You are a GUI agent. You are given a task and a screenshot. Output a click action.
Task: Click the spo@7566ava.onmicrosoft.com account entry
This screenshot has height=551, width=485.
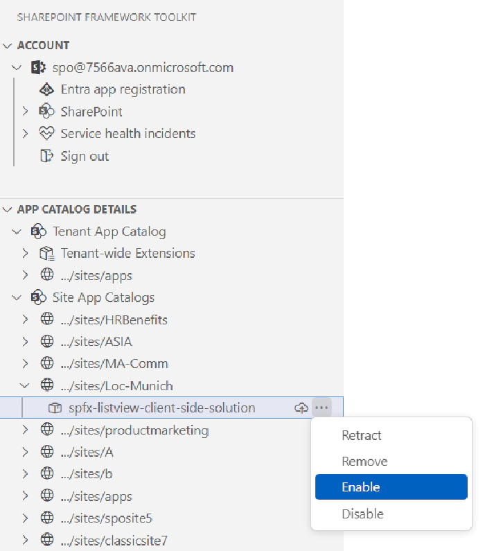click(143, 68)
